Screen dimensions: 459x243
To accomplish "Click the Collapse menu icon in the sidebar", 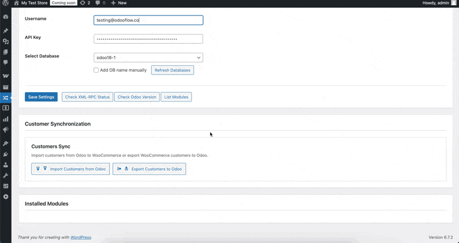I will pyautogui.click(x=6, y=197).
